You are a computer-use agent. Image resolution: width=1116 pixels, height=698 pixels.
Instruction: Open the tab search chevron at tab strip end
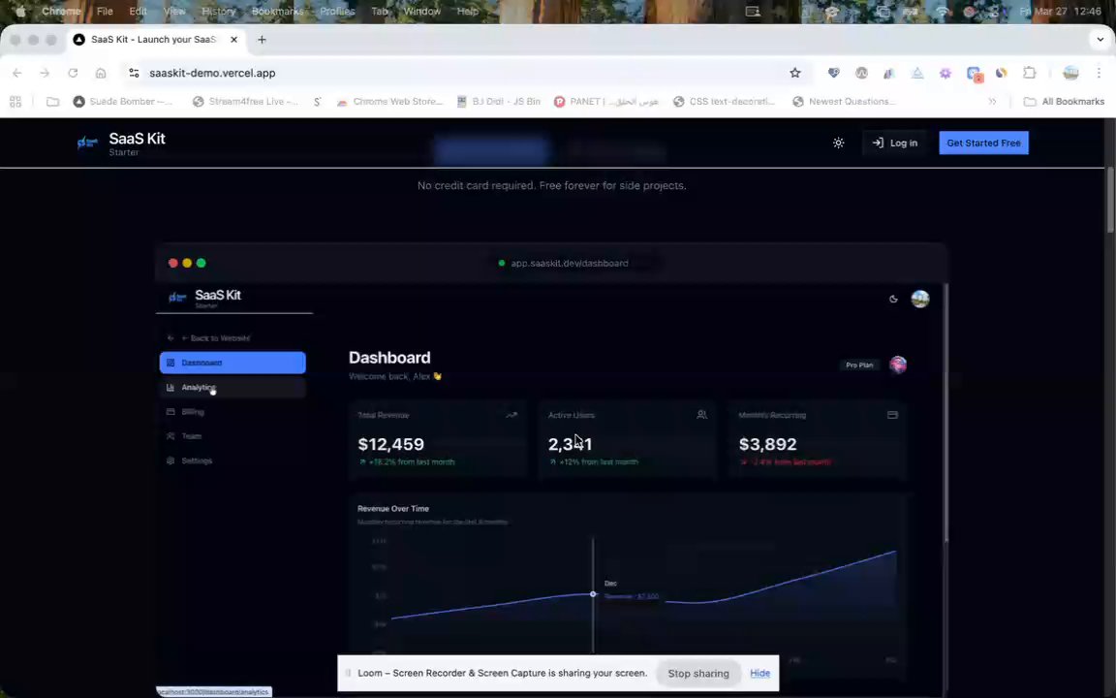[1100, 40]
